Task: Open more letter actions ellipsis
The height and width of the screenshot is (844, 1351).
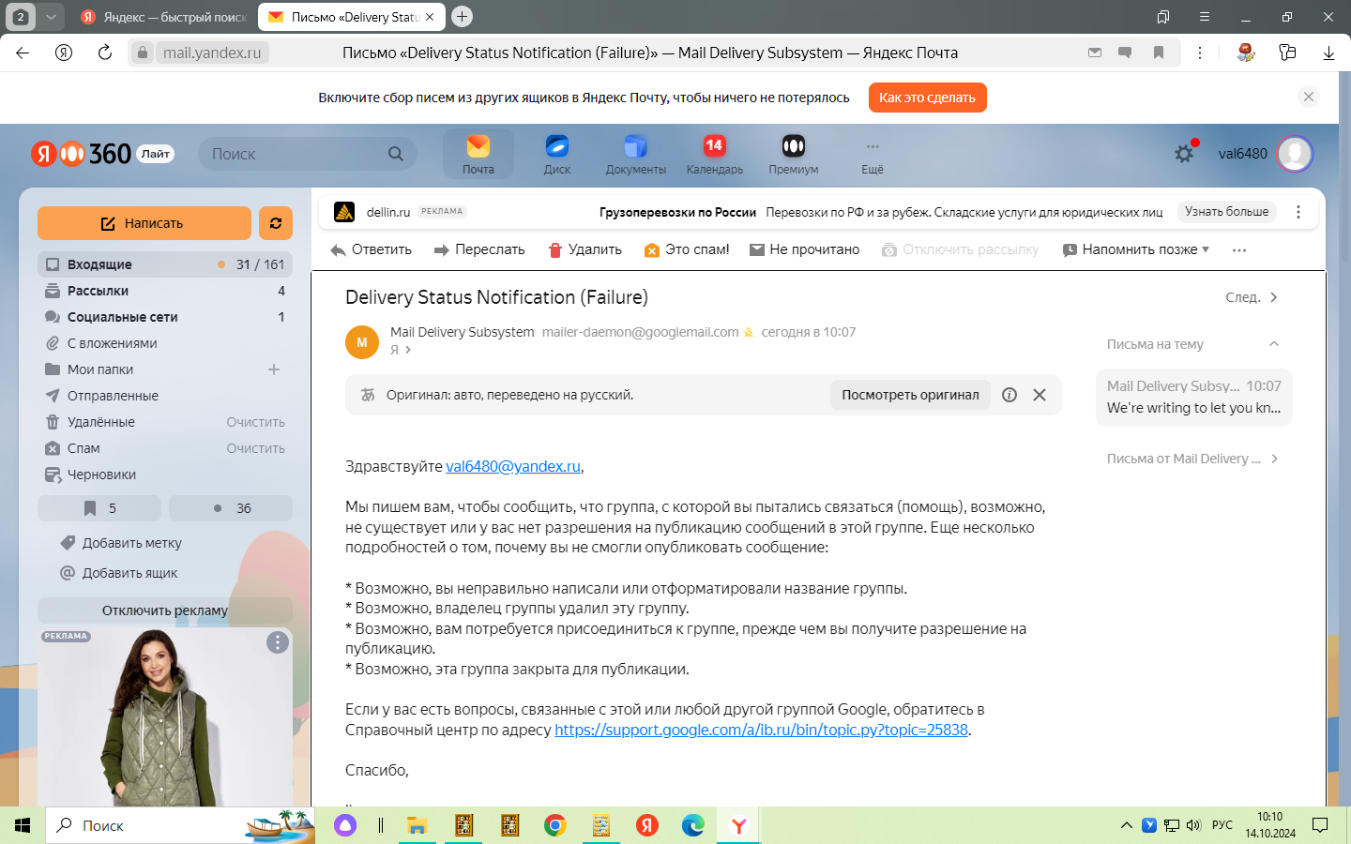Action: click(1238, 250)
